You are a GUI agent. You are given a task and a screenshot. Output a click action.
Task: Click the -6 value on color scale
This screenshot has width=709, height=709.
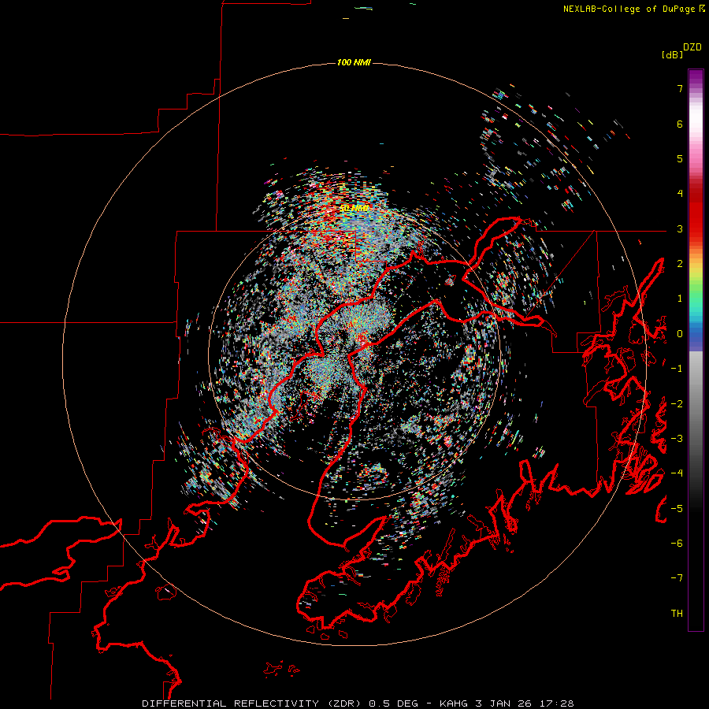click(x=677, y=544)
